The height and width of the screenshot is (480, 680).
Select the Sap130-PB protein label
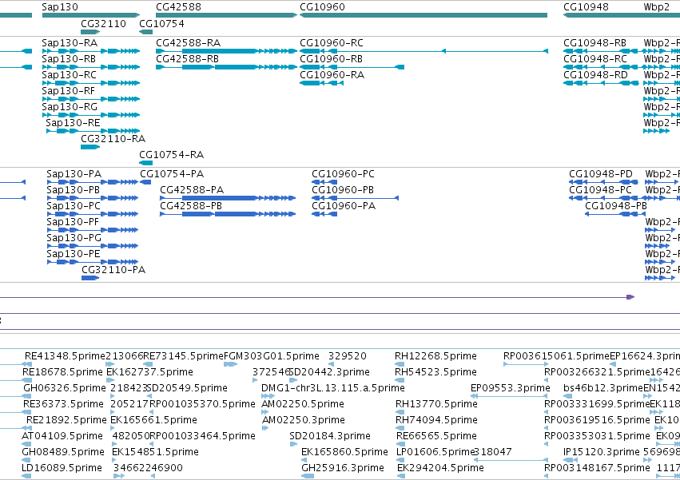click(74, 190)
